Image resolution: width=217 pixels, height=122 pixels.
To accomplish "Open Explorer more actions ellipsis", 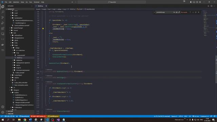I will click(32, 6).
